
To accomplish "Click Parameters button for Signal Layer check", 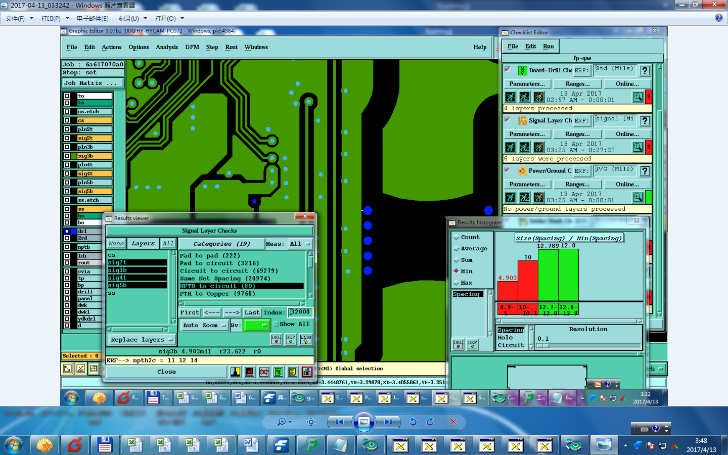I will coord(527,134).
